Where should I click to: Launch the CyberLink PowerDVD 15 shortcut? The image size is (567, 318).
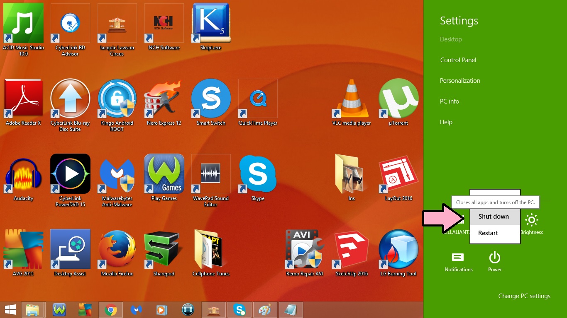pyautogui.click(x=70, y=181)
